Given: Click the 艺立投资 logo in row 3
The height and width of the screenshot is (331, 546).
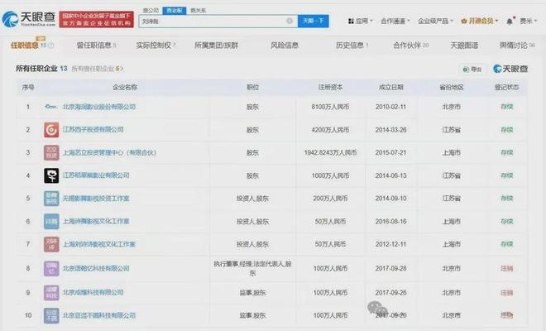Looking at the screenshot, I should click(x=51, y=152).
